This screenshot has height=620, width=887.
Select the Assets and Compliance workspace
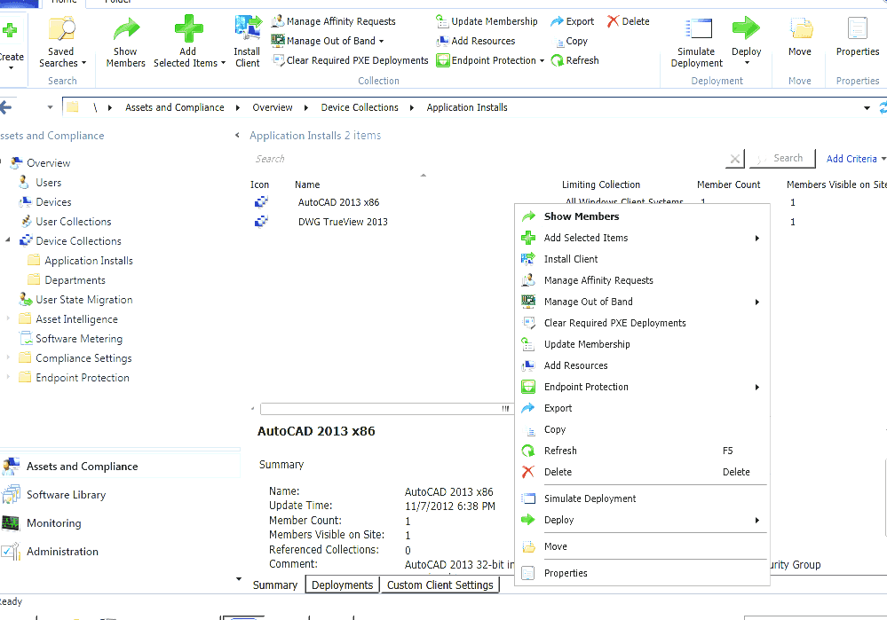point(82,467)
